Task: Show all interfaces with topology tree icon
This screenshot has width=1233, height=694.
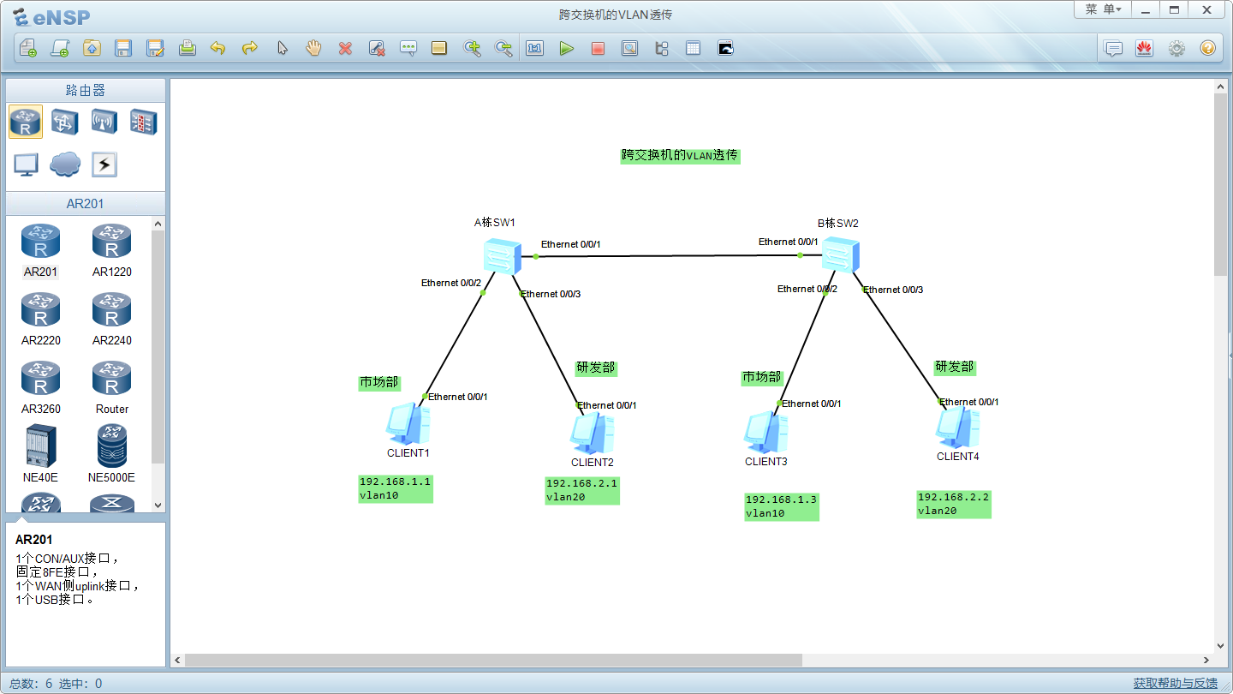Action: pyautogui.click(x=661, y=49)
